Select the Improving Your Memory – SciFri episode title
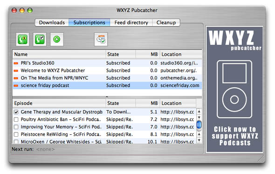275x174 pixels. coord(61,127)
